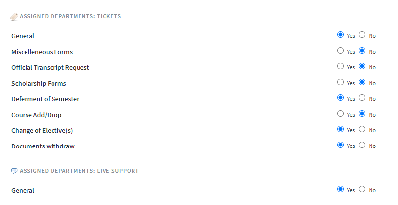Click the selected Yes radio for Live Support General
Viewport: 398px width, 205px height.
coord(340,189)
